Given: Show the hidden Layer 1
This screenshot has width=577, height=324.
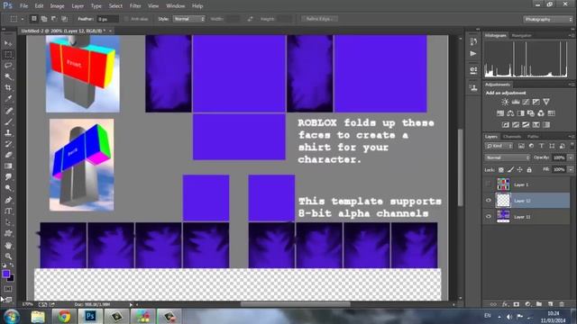Looking at the screenshot, I should tap(489, 184).
